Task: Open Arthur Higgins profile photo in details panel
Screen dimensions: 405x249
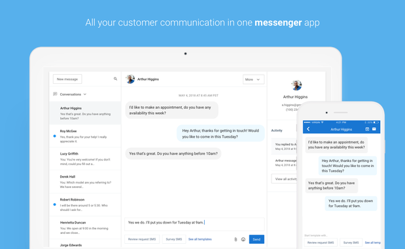Action: (296, 85)
